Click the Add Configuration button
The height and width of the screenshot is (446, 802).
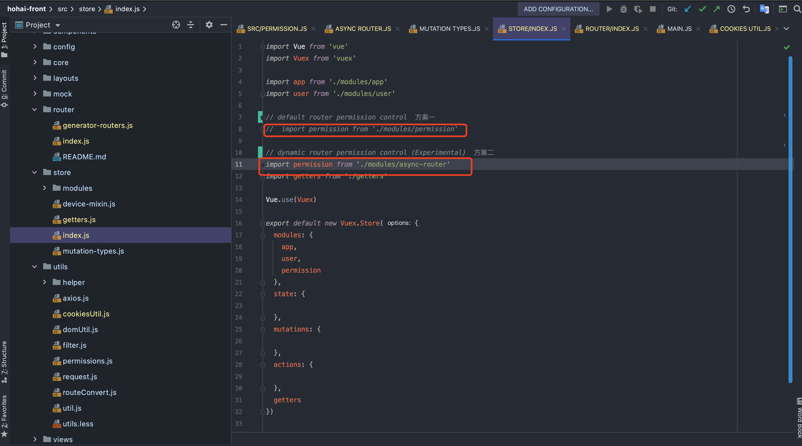pyautogui.click(x=558, y=9)
